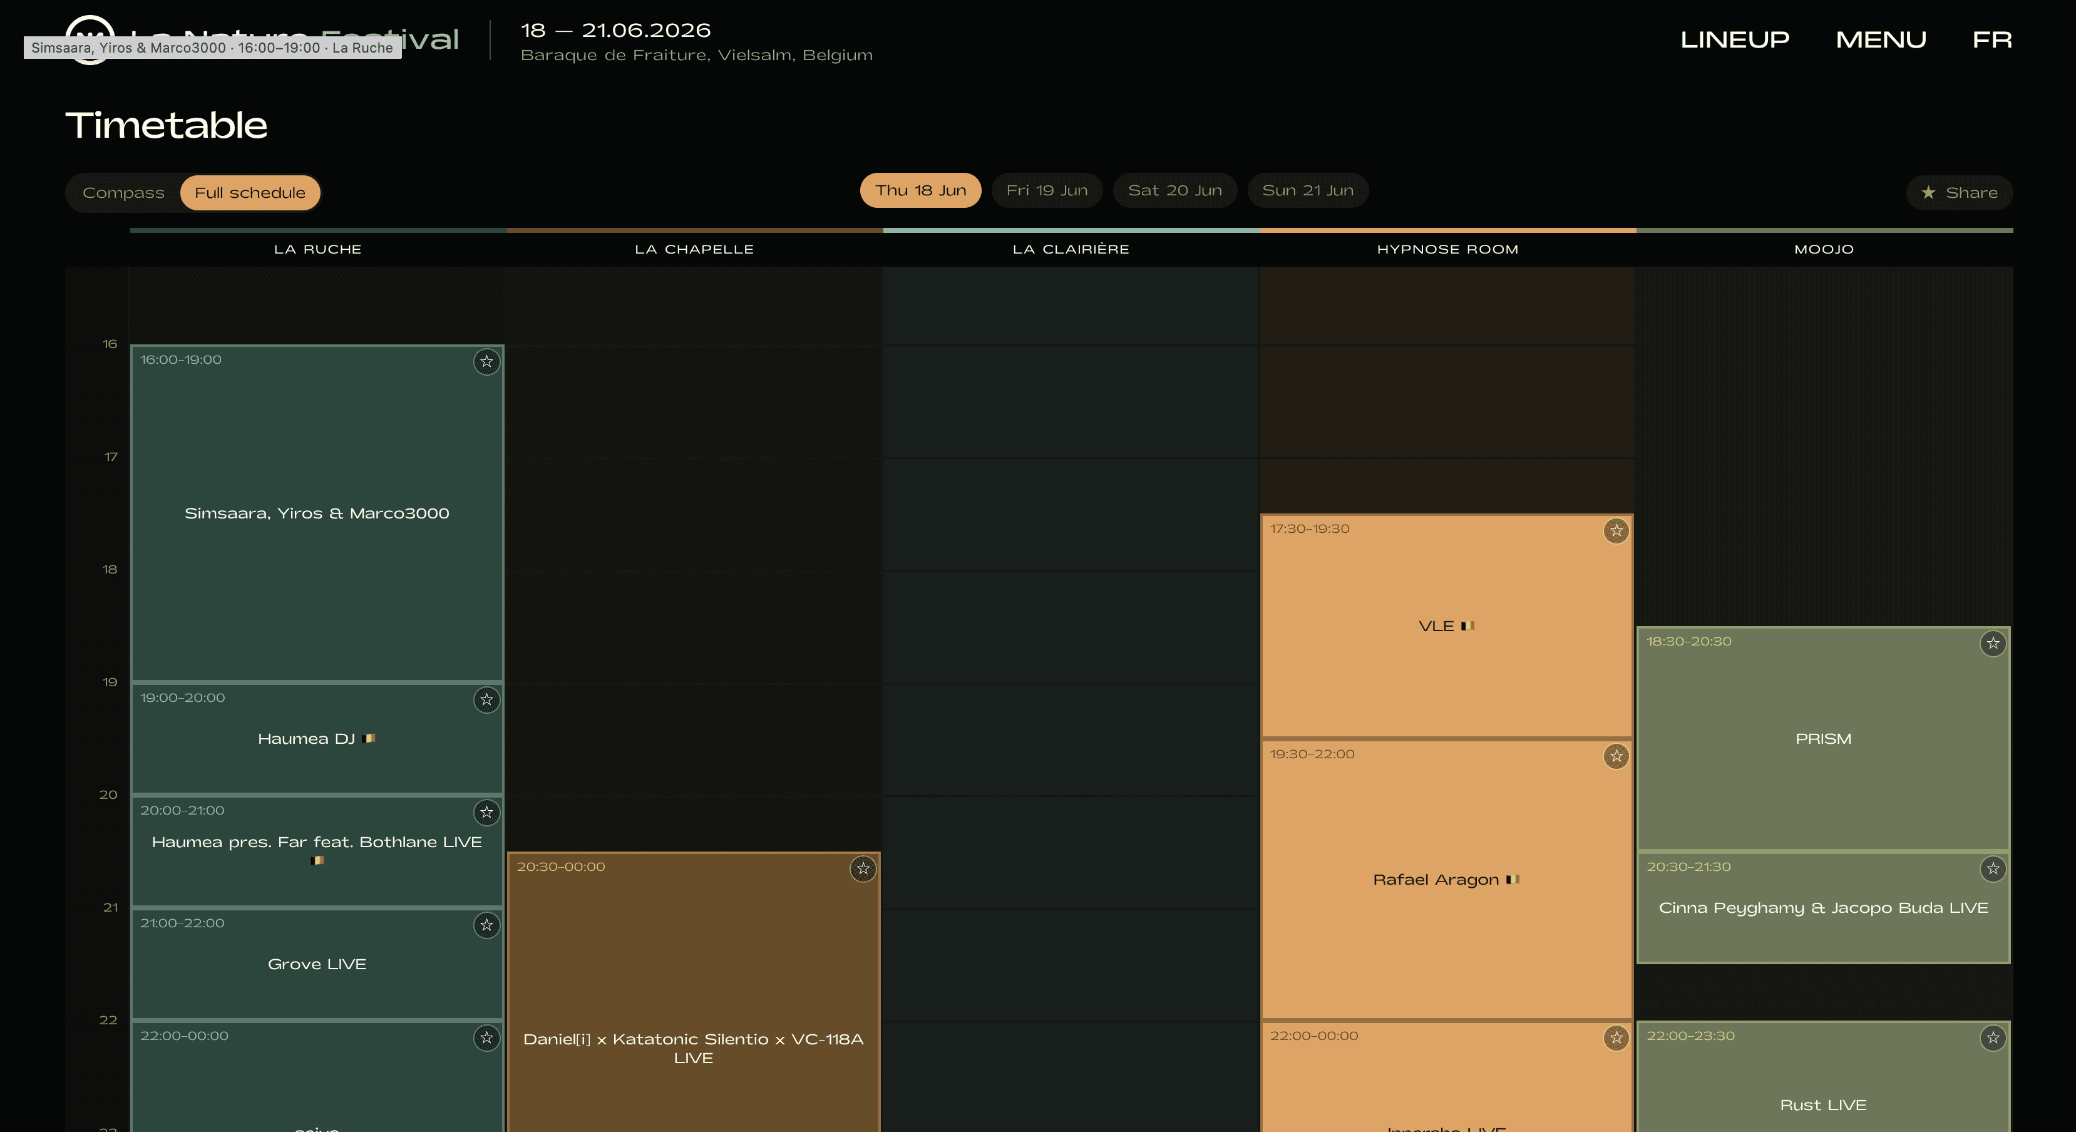Select the Thu 18 Jun day tab
Viewport: 2076px width, 1132px height.
(920, 191)
